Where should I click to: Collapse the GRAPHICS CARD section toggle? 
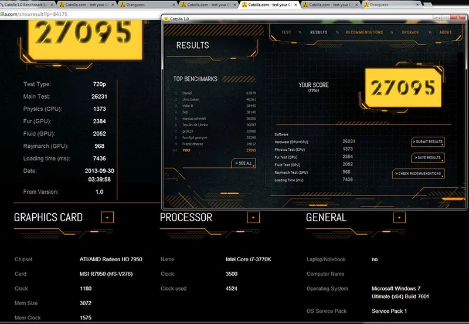(x=107, y=217)
